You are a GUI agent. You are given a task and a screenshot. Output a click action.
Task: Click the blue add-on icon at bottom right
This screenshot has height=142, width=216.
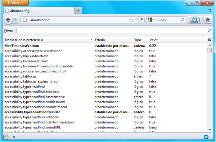tap(206, 137)
